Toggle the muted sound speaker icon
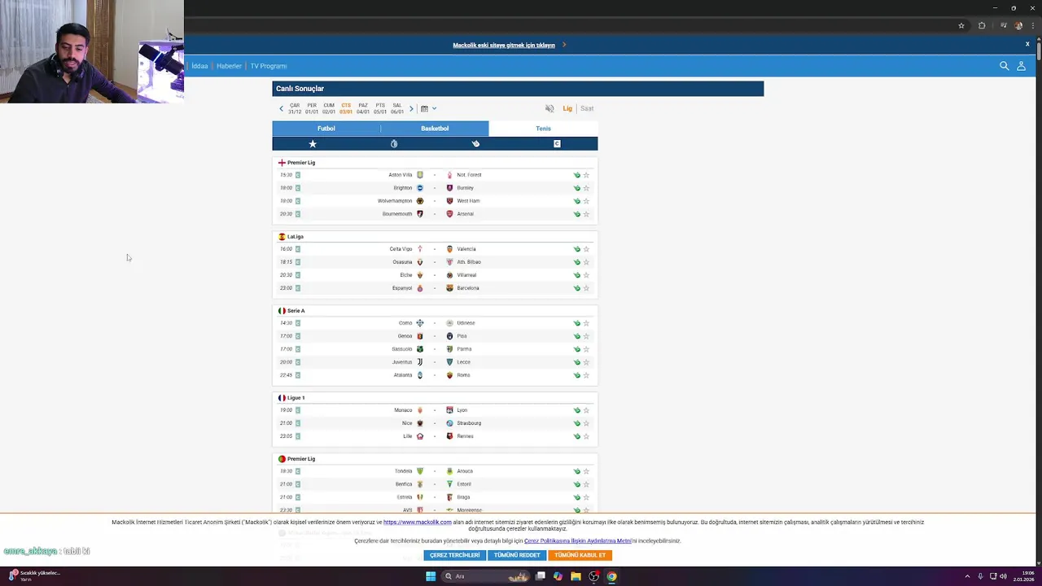The height and width of the screenshot is (586, 1042). (549, 108)
